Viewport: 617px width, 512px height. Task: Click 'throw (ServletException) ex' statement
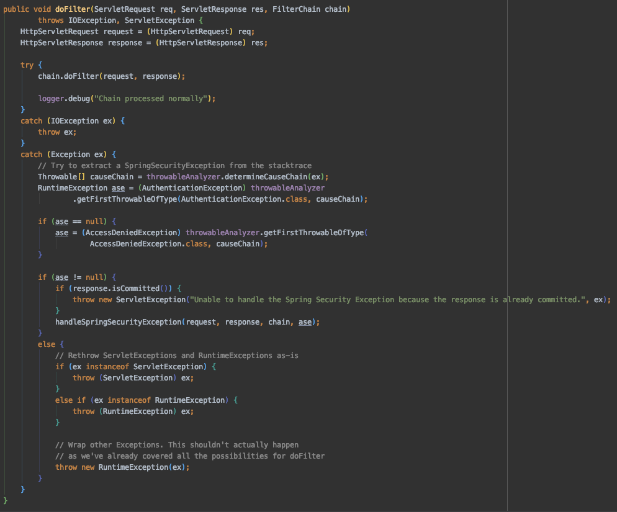click(133, 378)
